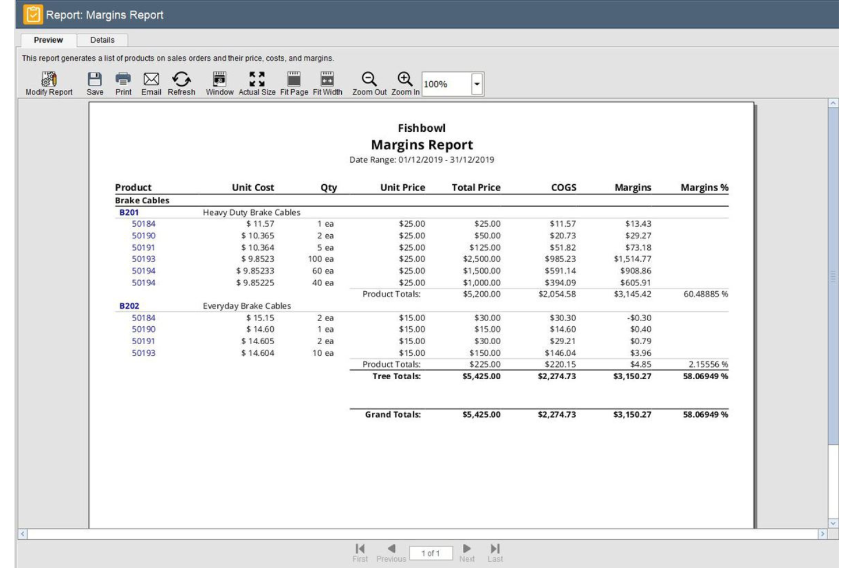Click the 'Grand Totals:' label
This screenshot has width=853, height=568.
pyautogui.click(x=393, y=414)
